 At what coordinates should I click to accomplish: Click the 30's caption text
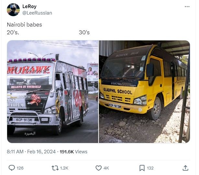[x=84, y=32]
